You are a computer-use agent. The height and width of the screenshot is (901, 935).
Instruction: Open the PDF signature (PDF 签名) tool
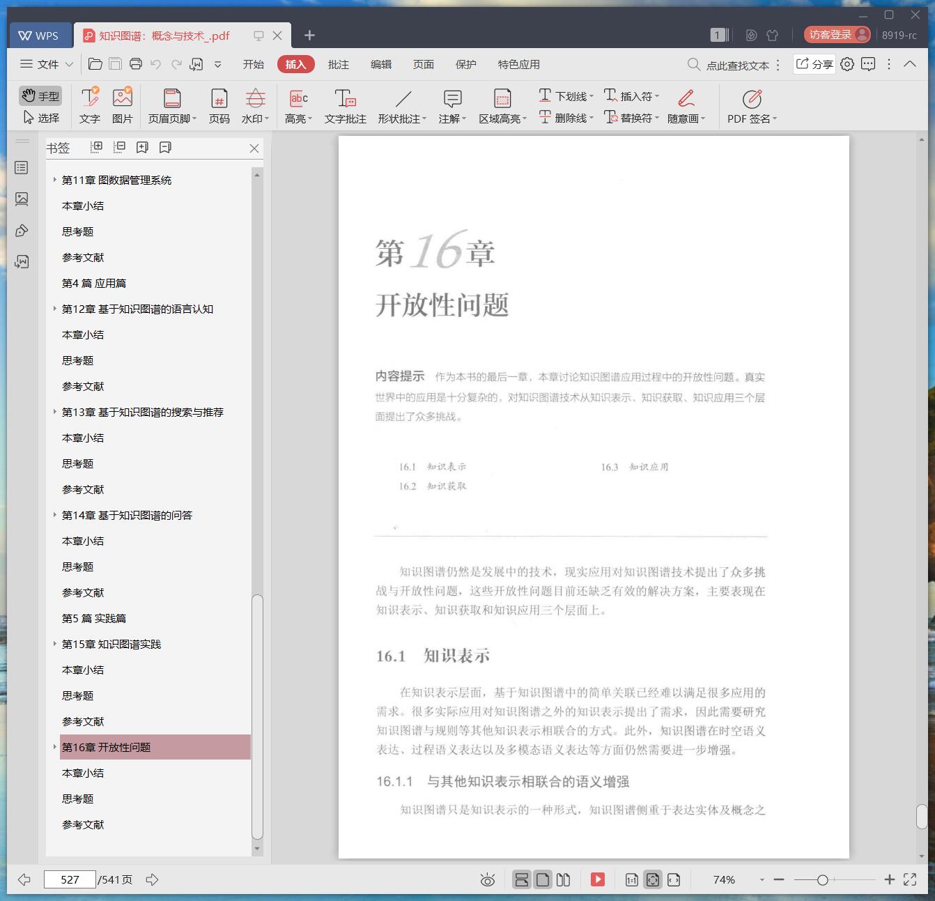tap(752, 106)
